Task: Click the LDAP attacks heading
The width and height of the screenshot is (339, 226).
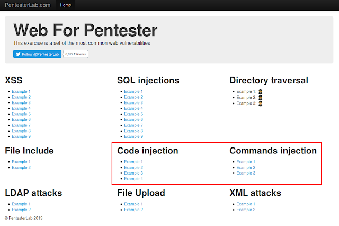Action: point(33,193)
